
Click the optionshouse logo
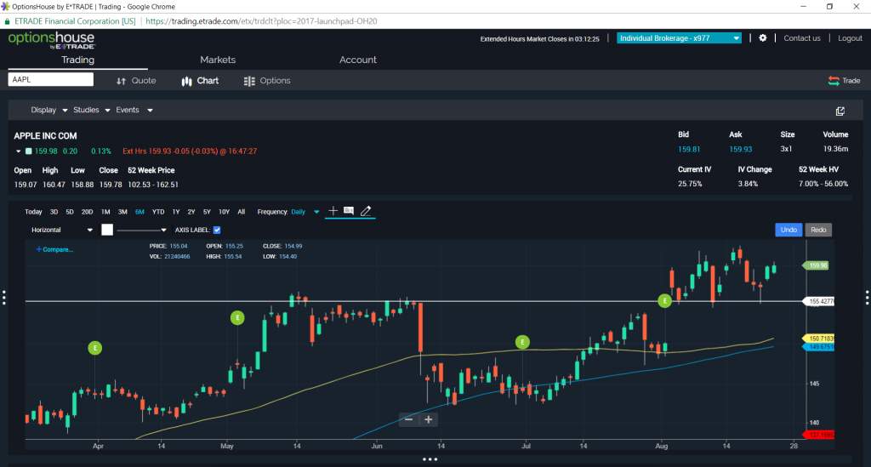(x=51, y=40)
